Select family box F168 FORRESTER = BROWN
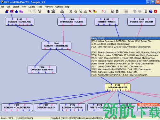The width and height of the screenshot is (160, 120). click(141, 22)
